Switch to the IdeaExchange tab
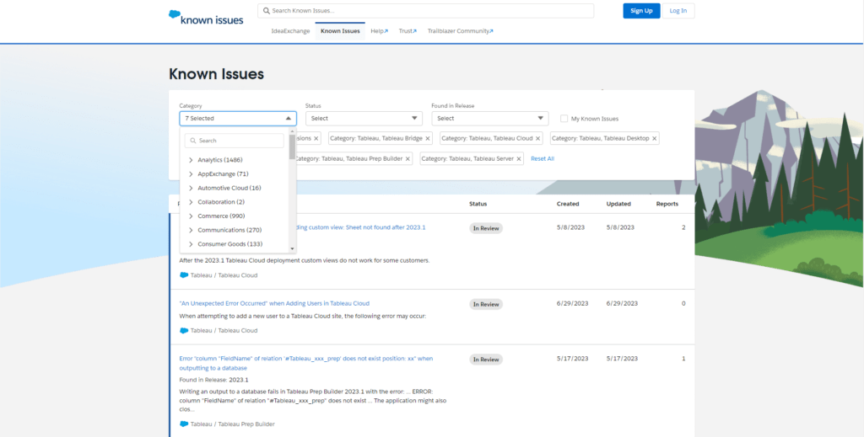The image size is (864, 437). (x=290, y=31)
